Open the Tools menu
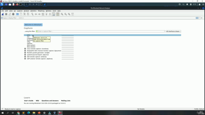 (54, 11)
